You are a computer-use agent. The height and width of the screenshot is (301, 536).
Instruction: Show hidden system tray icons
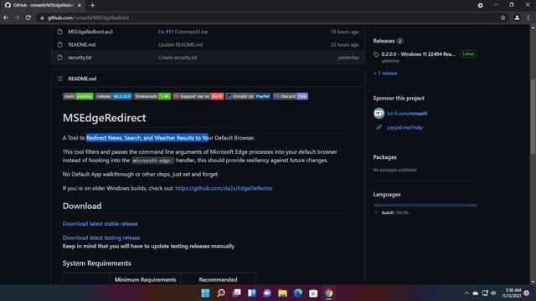click(x=466, y=293)
